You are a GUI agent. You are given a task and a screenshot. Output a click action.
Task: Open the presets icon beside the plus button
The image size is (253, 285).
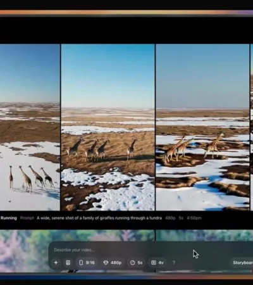point(68,263)
